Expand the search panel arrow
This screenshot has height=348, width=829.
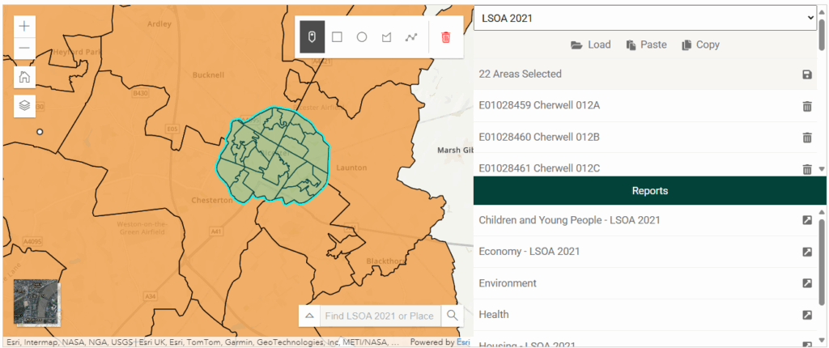click(x=309, y=316)
